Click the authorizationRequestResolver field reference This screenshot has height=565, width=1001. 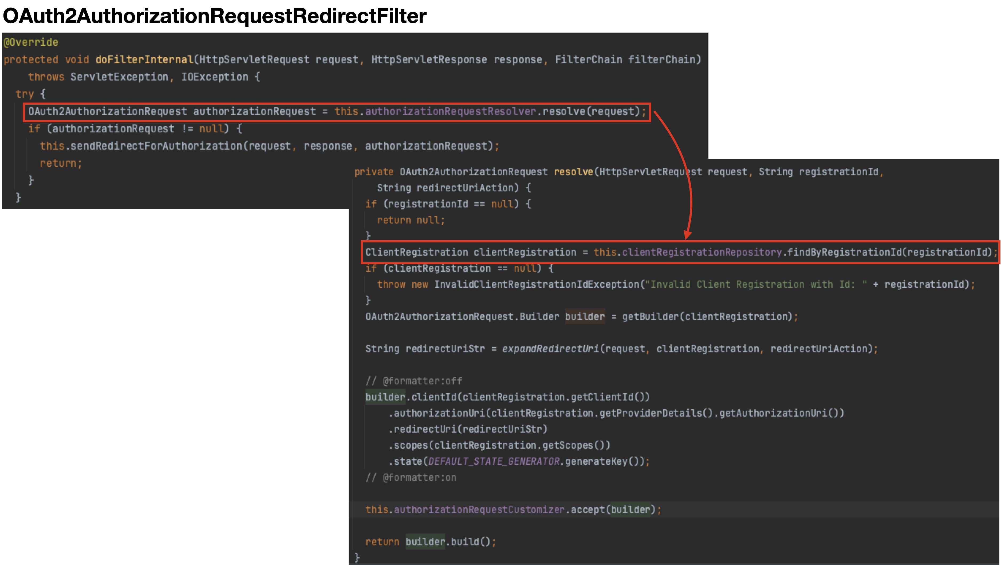(x=450, y=112)
